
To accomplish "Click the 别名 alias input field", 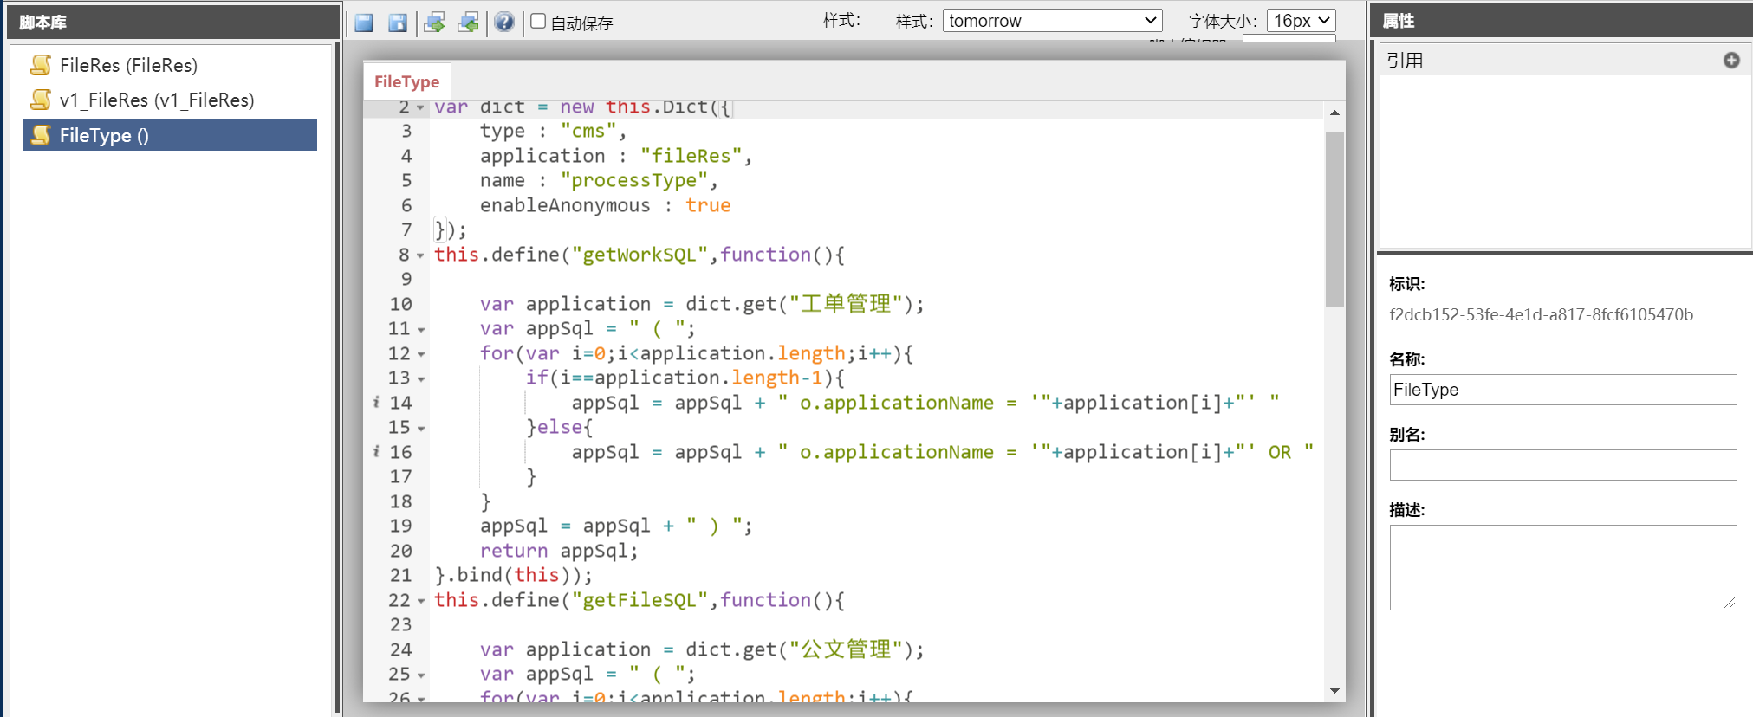I will click(x=1562, y=465).
